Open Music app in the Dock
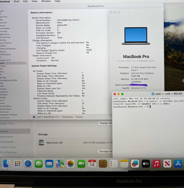The image size is (184, 188). point(156,164)
